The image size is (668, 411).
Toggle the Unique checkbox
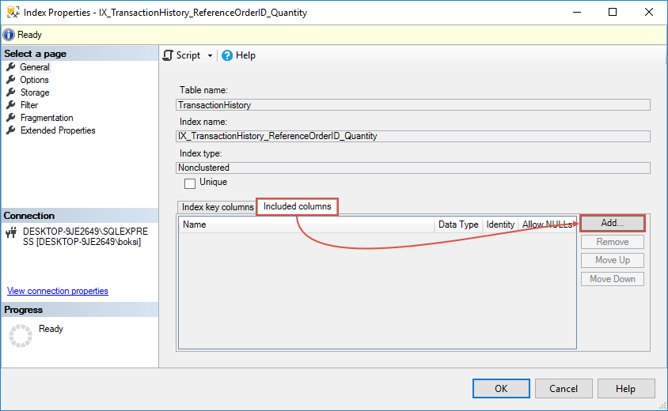[190, 183]
